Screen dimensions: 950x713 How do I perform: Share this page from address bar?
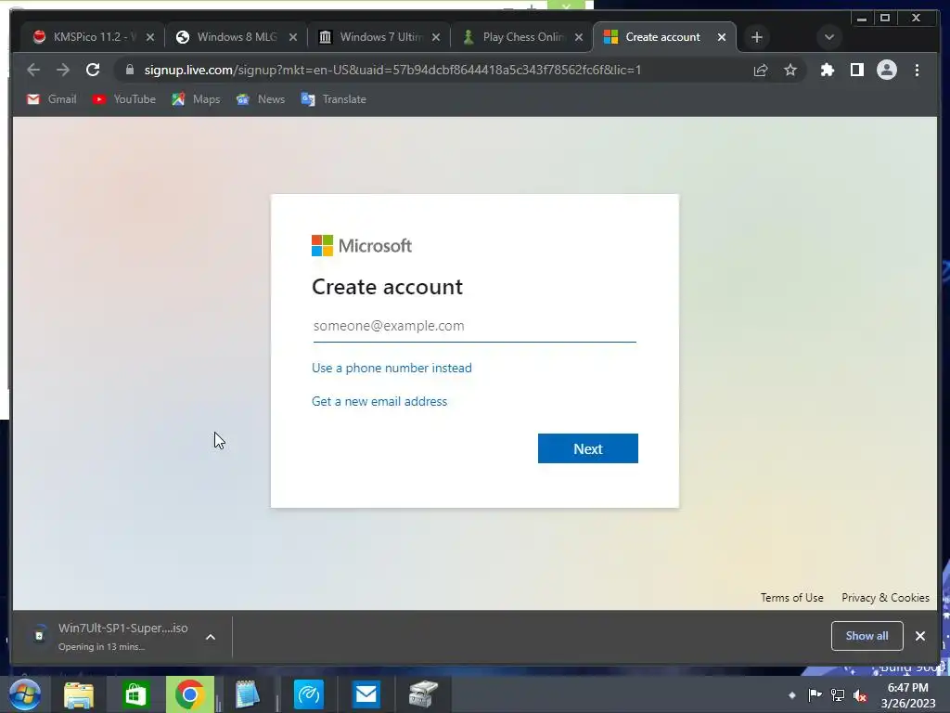[x=761, y=70]
